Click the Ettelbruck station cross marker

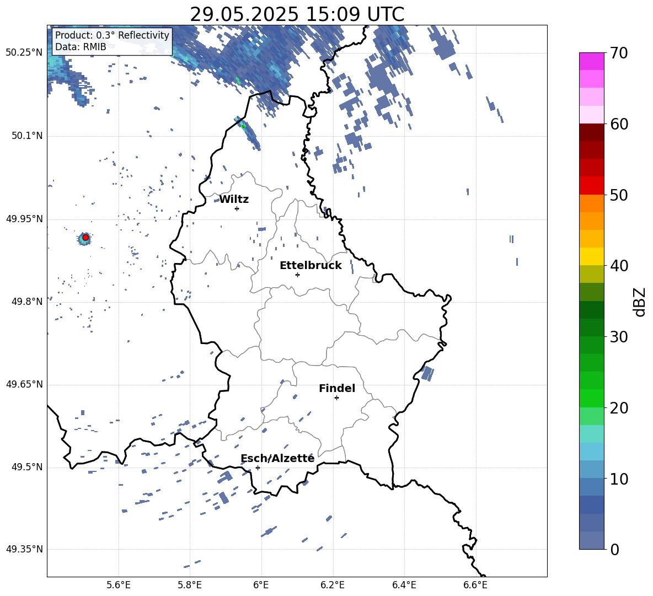[297, 275]
